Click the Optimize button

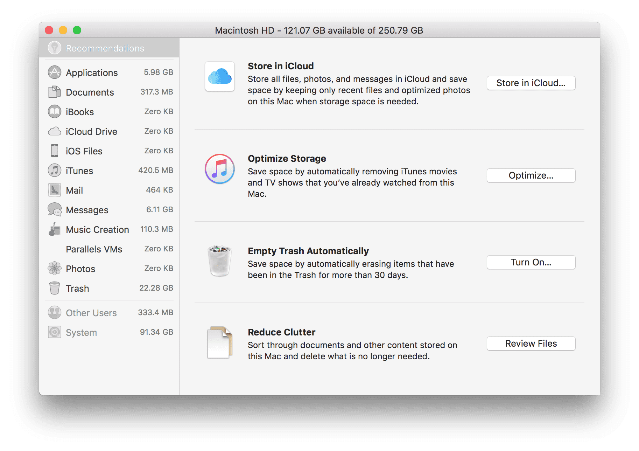[x=531, y=175]
